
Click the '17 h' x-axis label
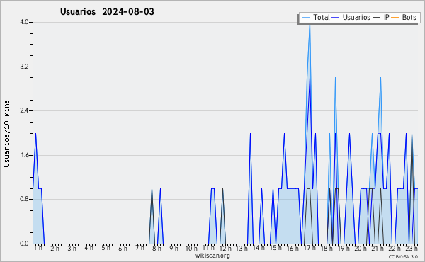(310, 248)
